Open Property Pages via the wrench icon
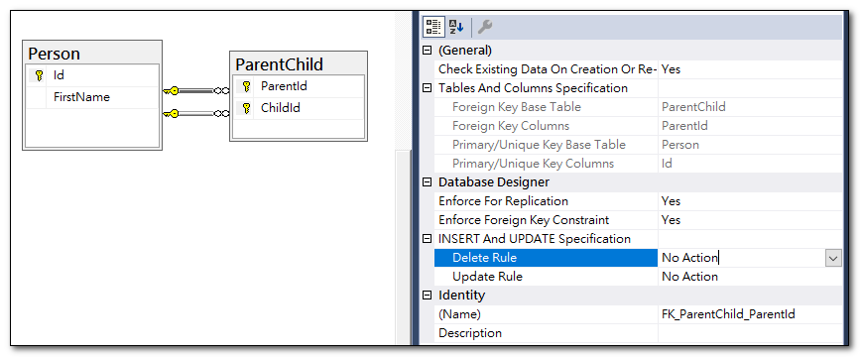This screenshot has height=357, width=860. point(485,27)
